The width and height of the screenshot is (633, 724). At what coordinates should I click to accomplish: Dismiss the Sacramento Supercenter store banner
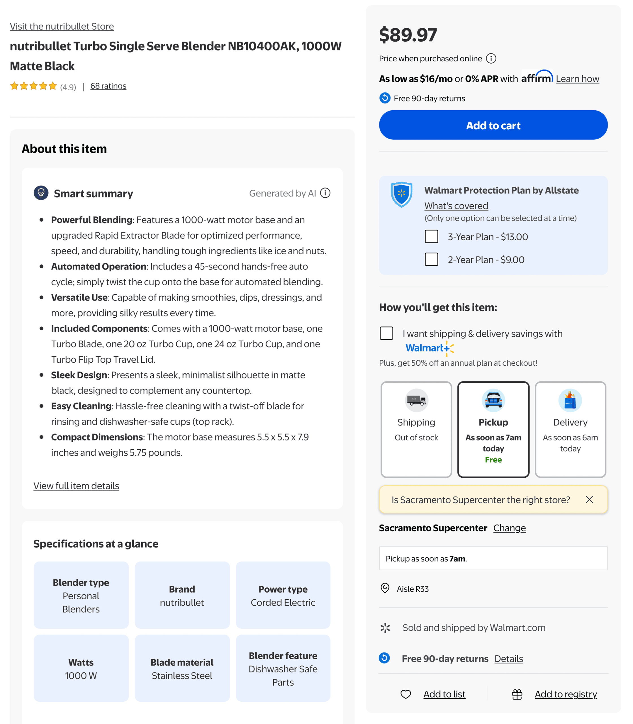coord(589,499)
